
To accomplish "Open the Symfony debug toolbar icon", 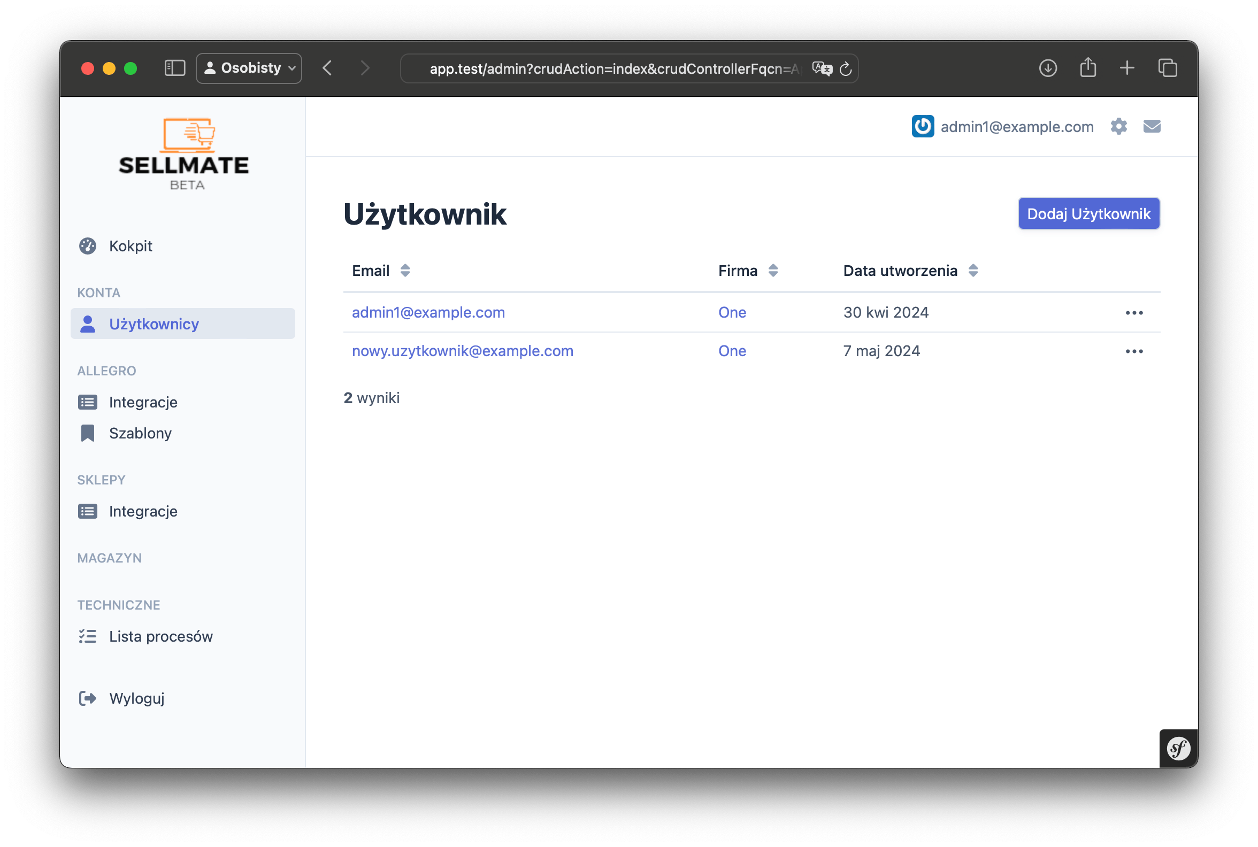I will point(1178,749).
